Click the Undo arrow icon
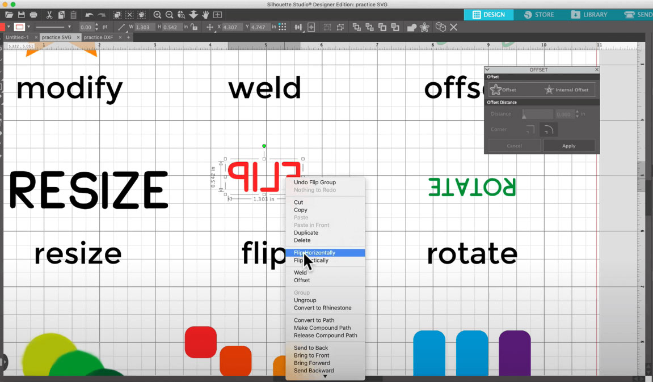653x382 pixels. point(89,14)
